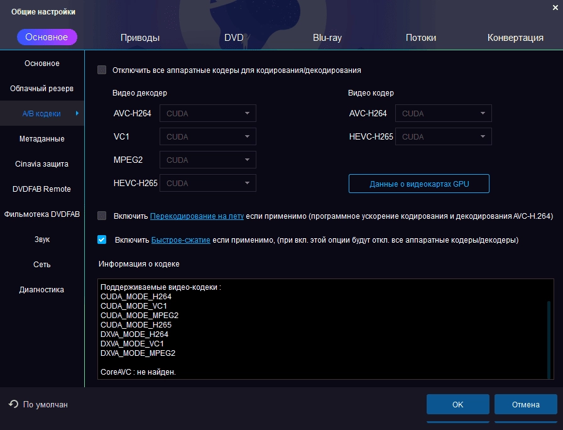This screenshot has width=563, height=430.
Task: Open Фильмотека DVDFAB in the sidebar
Action: [x=42, y=214]
